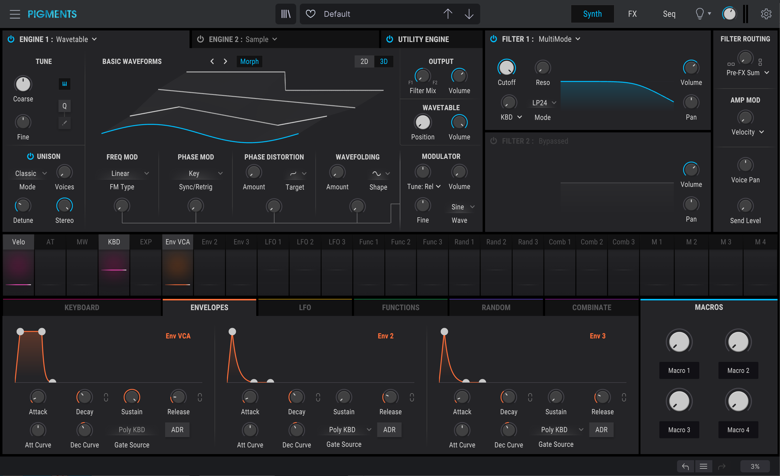Click the master volume knob in header

[x=729, y=14]
